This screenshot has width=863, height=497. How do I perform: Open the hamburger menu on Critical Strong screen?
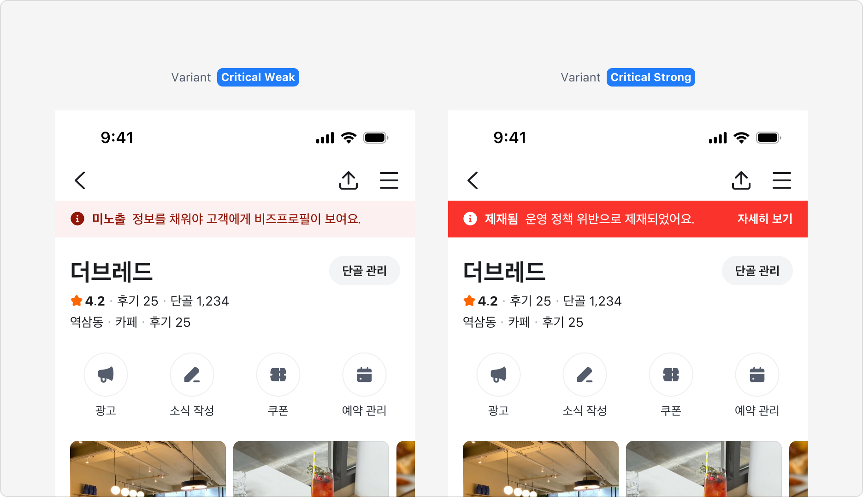(782, 180)
